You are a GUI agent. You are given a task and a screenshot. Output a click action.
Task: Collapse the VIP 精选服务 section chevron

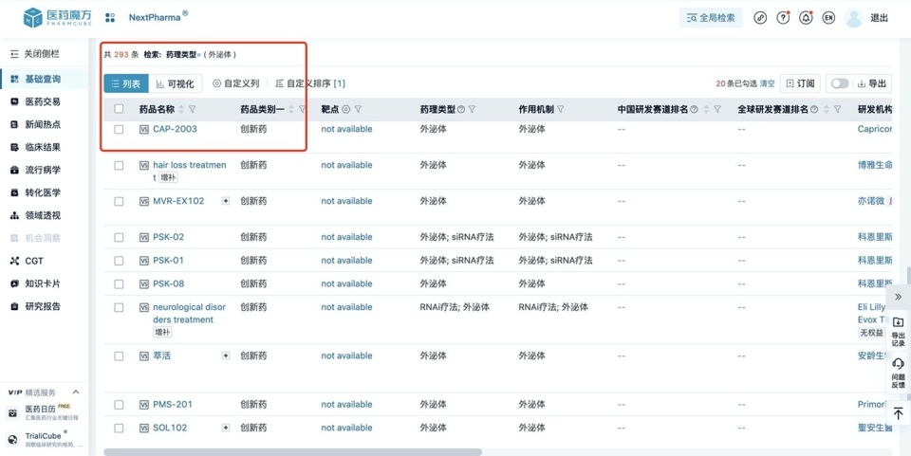point(76,392)
